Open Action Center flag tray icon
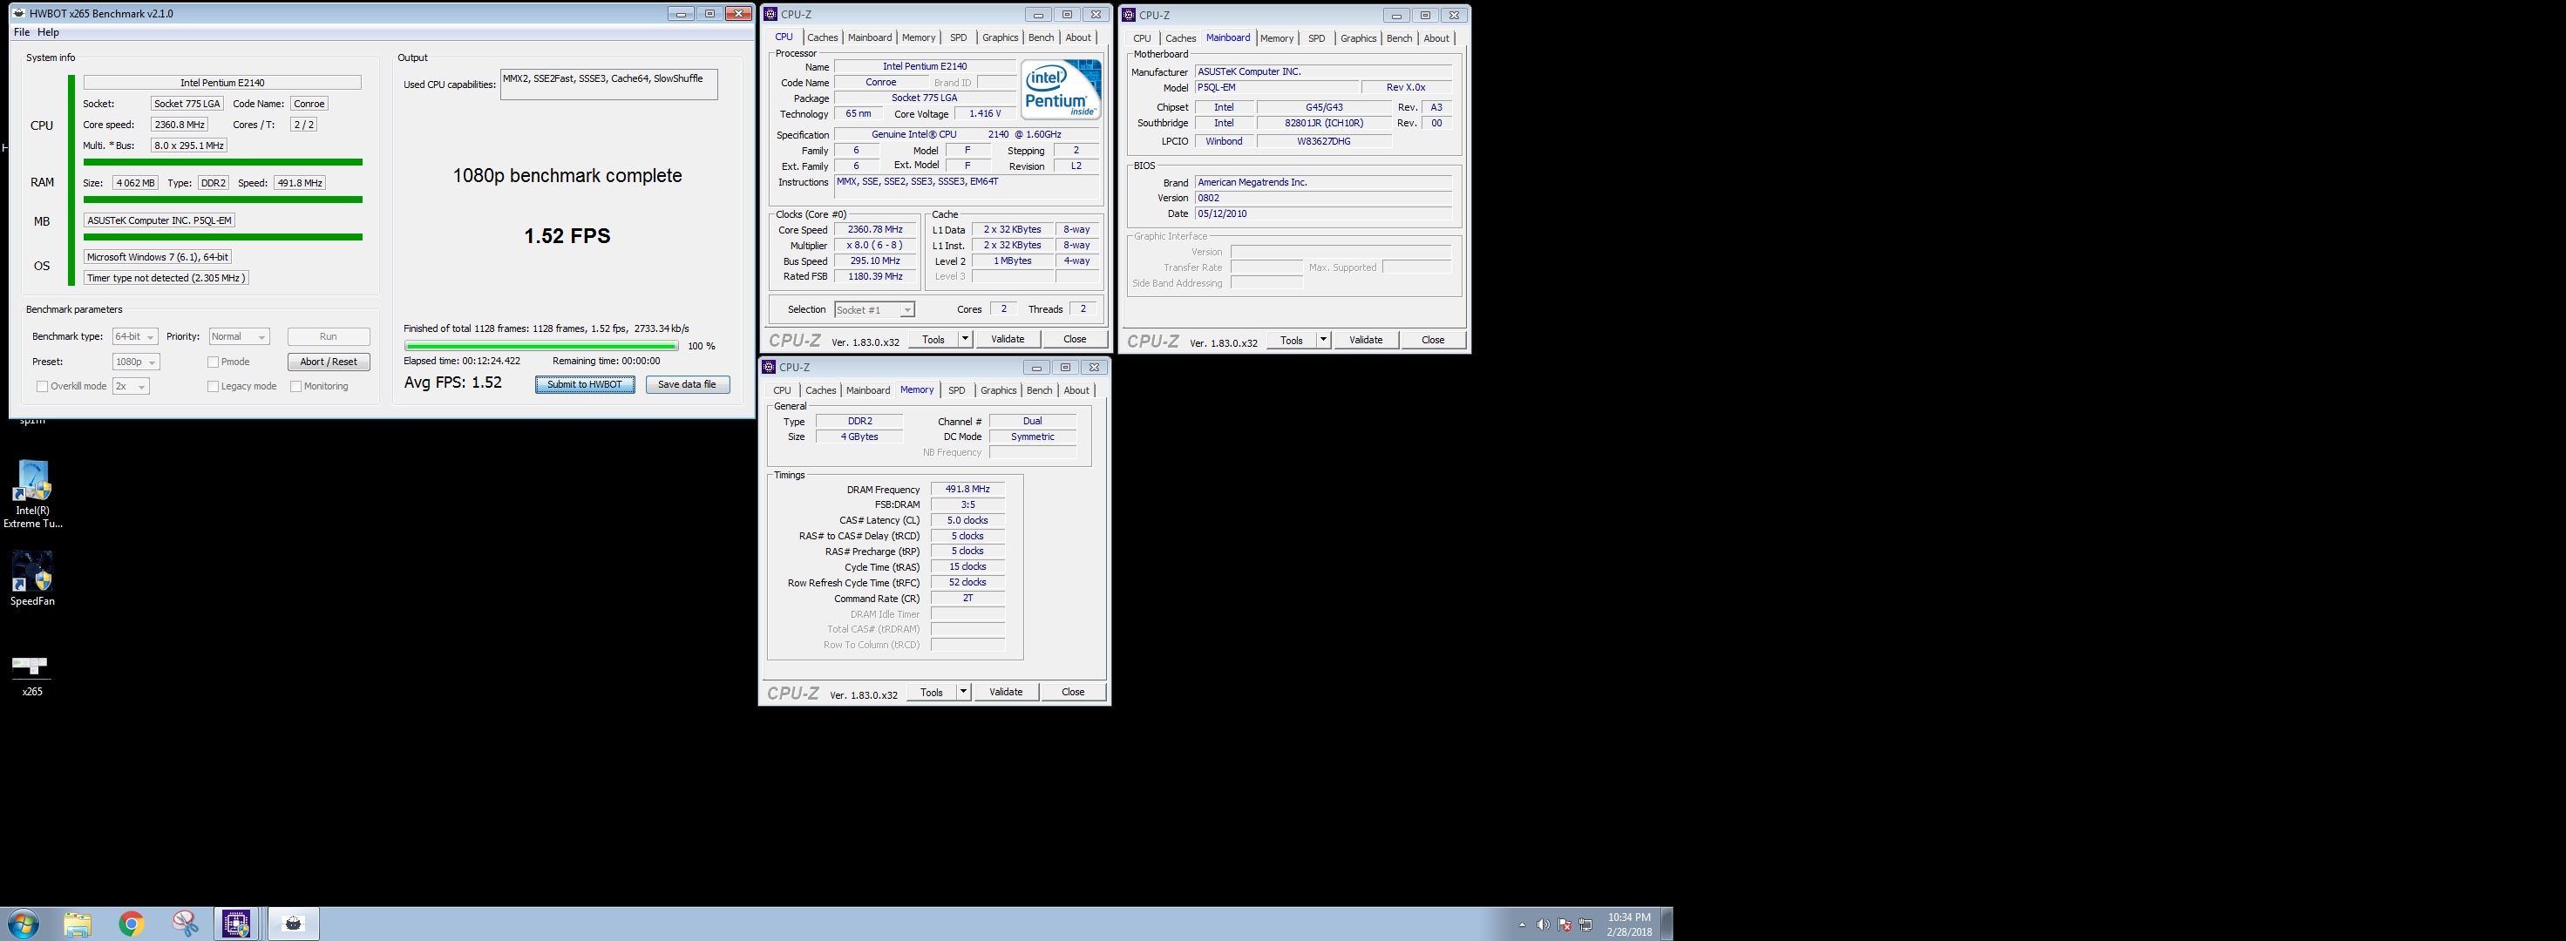 point(1564,925)
